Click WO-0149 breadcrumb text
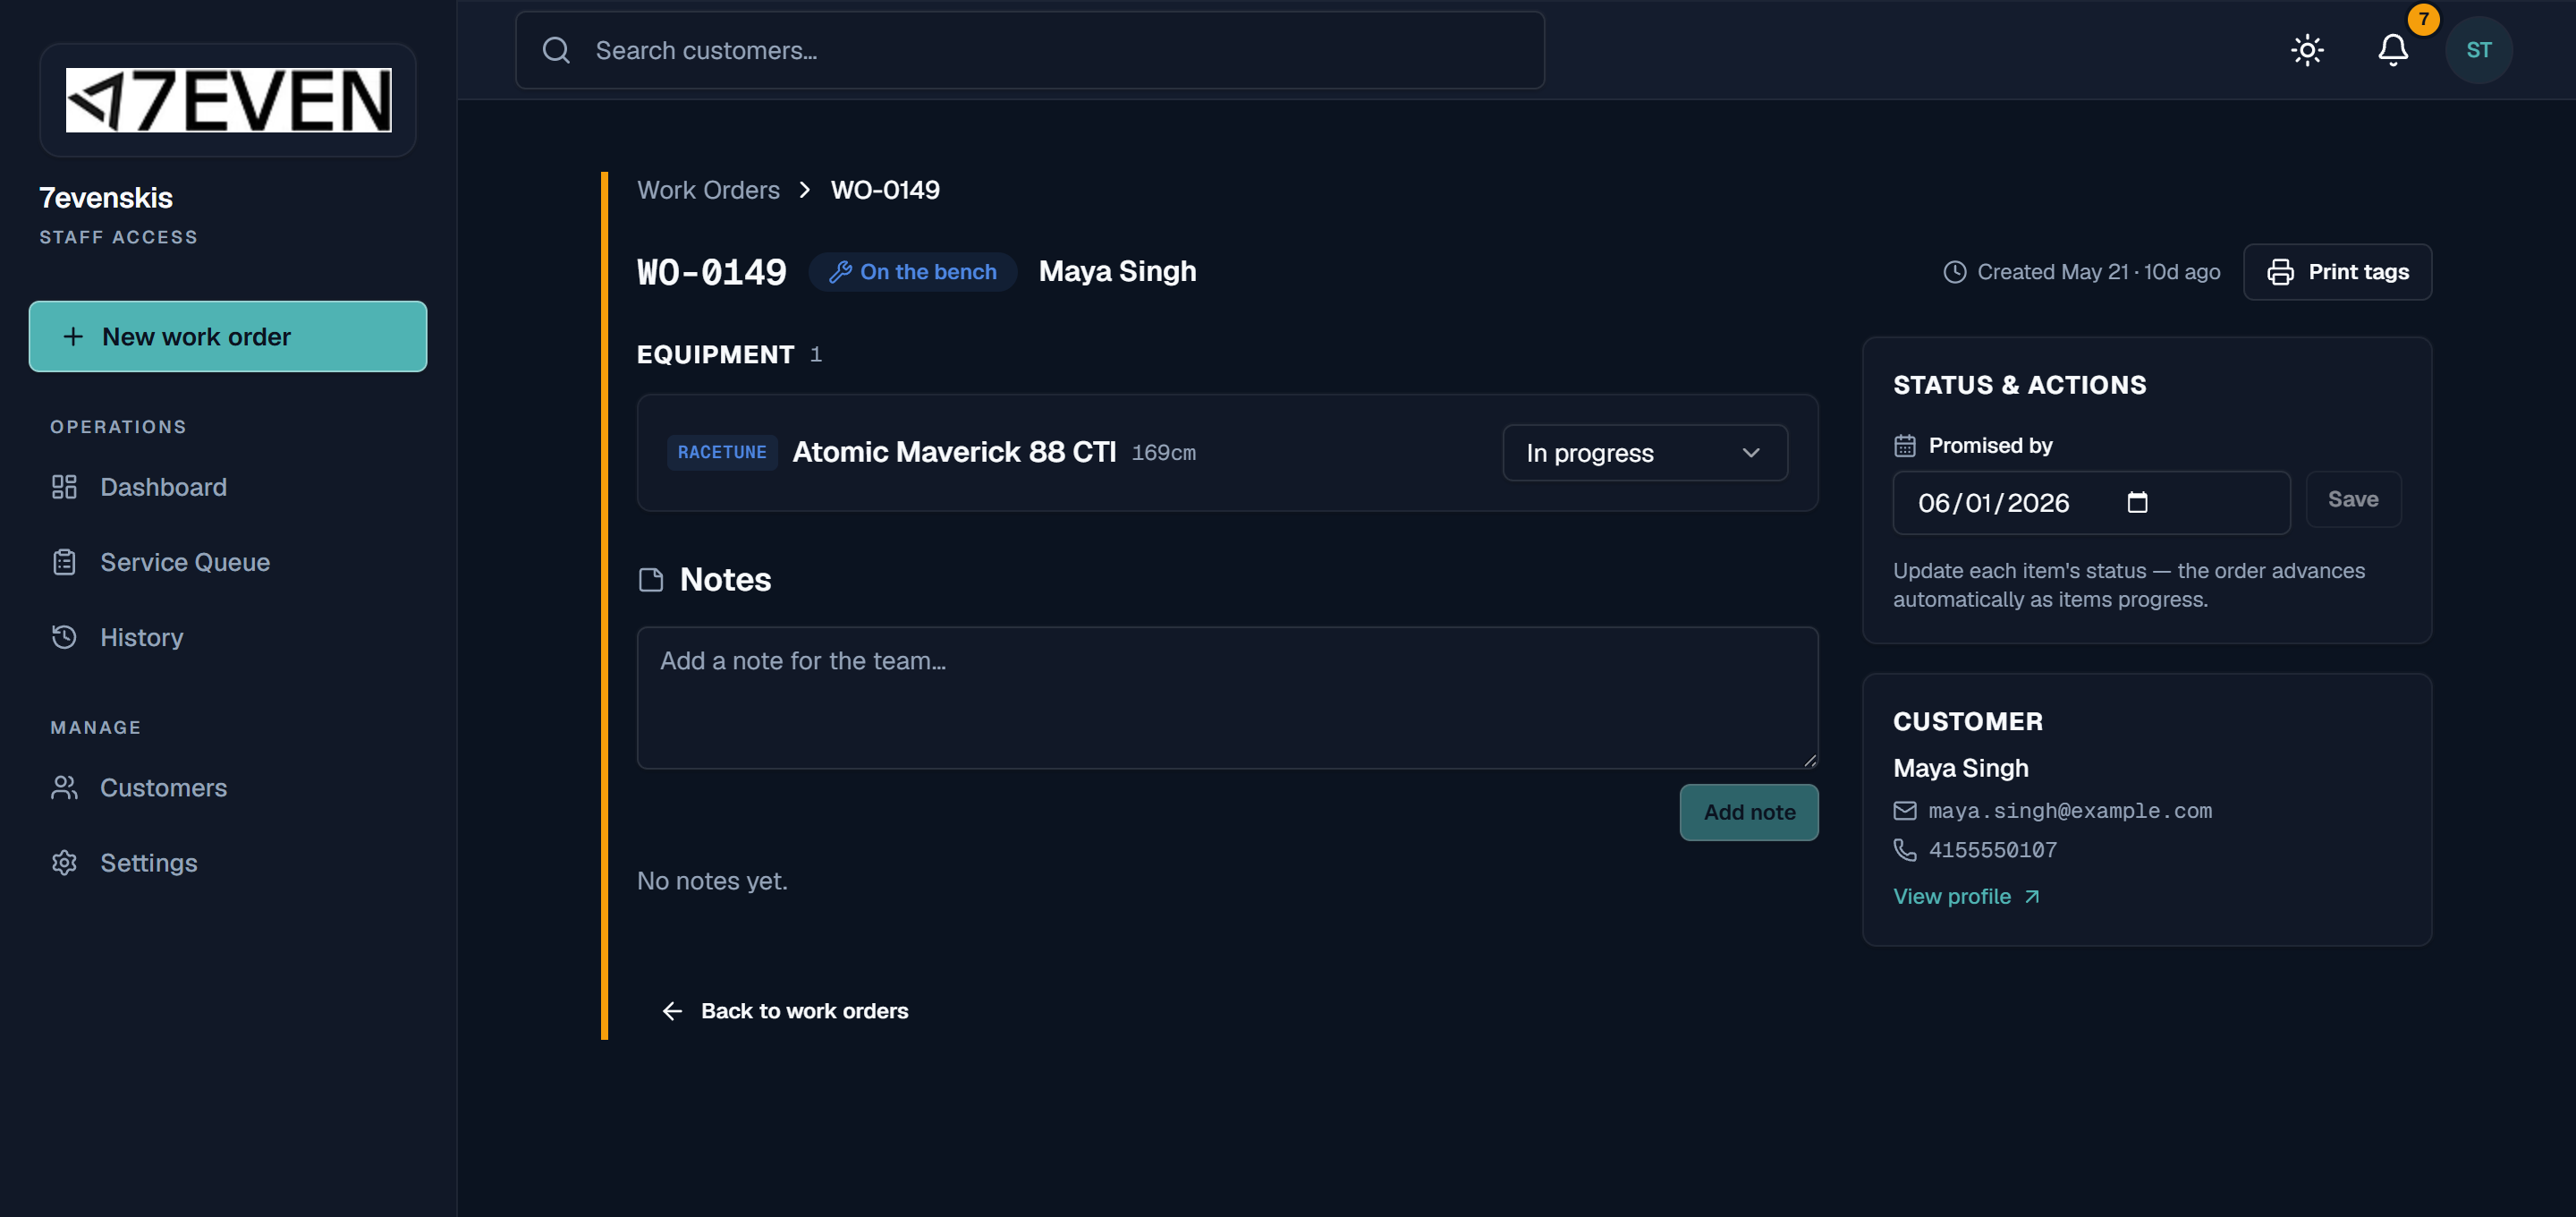2576x1217 pixels. tap(885, 190)
